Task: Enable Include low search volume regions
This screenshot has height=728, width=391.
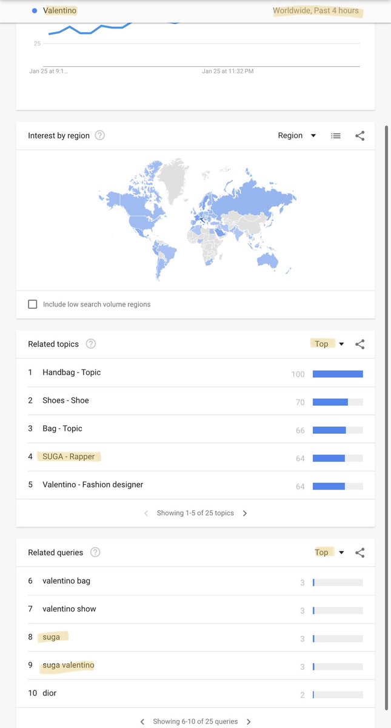Action: coord(33,304)
